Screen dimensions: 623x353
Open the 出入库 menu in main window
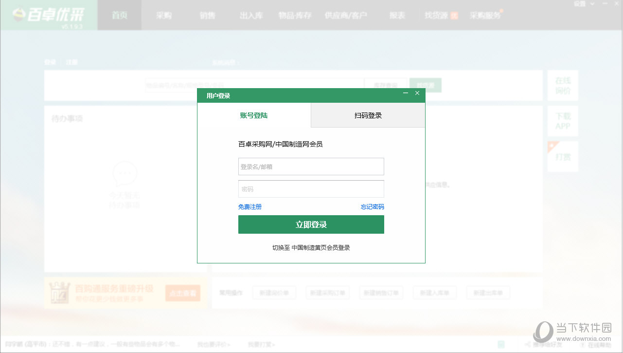coord(251,15)
